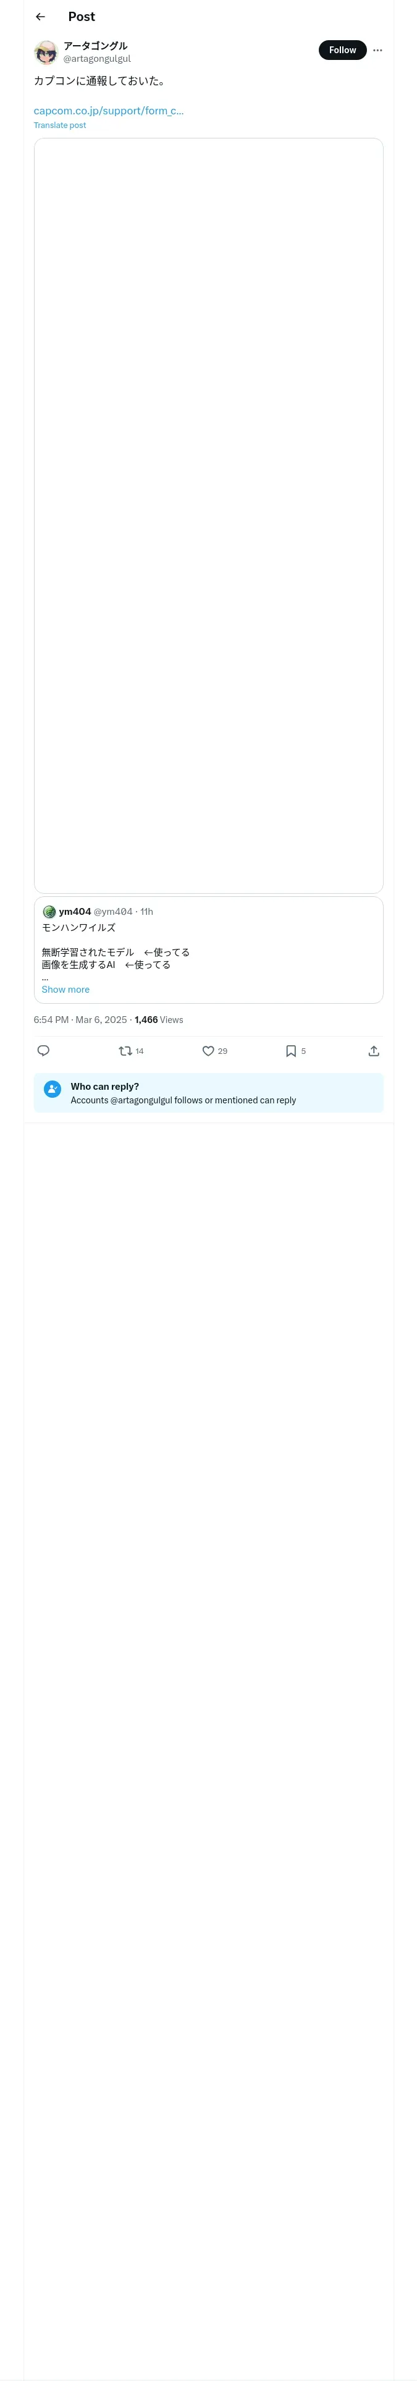The image size is (417, 2381).
Task: Go back using the arrow icon
Action: [x=40, y=17]
